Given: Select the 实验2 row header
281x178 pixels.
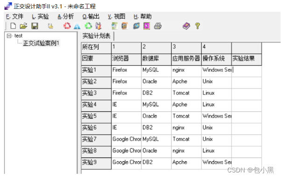Looking at the screenshot, I should pyautogui.click(x=96, y=82).
